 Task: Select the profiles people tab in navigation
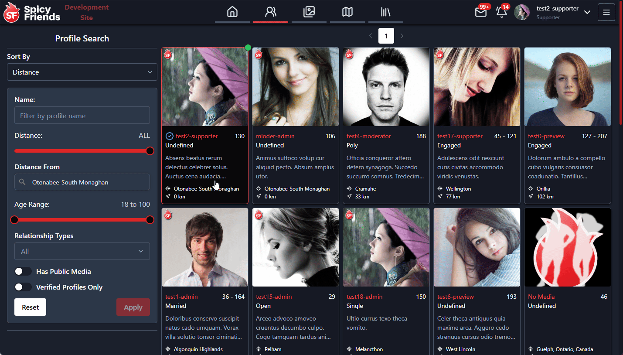pos(270,12)
